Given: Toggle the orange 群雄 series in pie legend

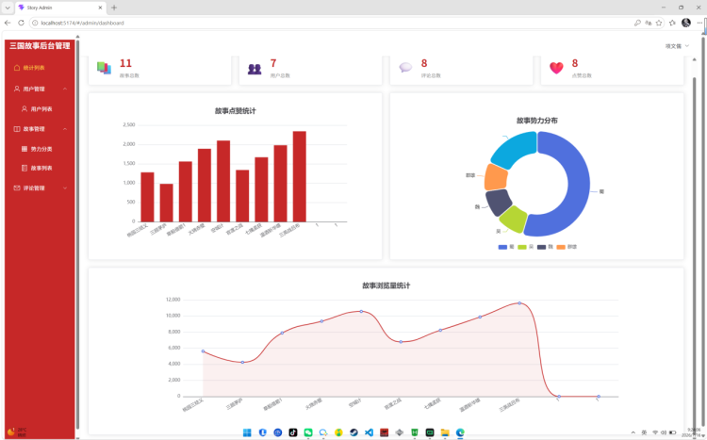Looking at the screenshot, I should (x=567, y=247).
